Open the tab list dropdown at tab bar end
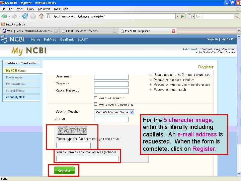Image resolution: width=241 pixels, height=181 pixels. (x=239, y=31)
